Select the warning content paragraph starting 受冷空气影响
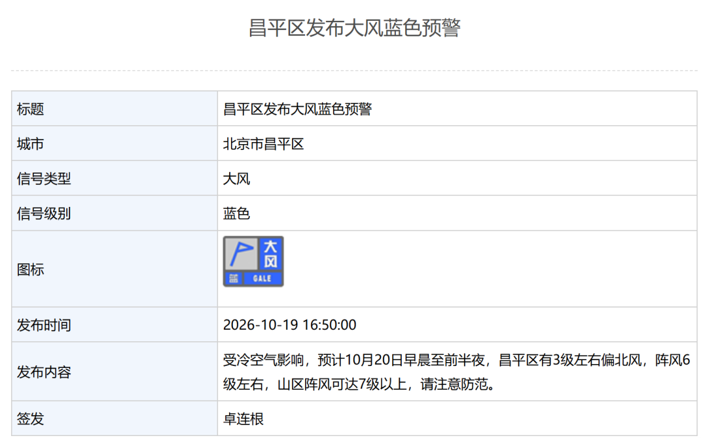The width and height of the screenshot is (701, 438). pos(457,372)
